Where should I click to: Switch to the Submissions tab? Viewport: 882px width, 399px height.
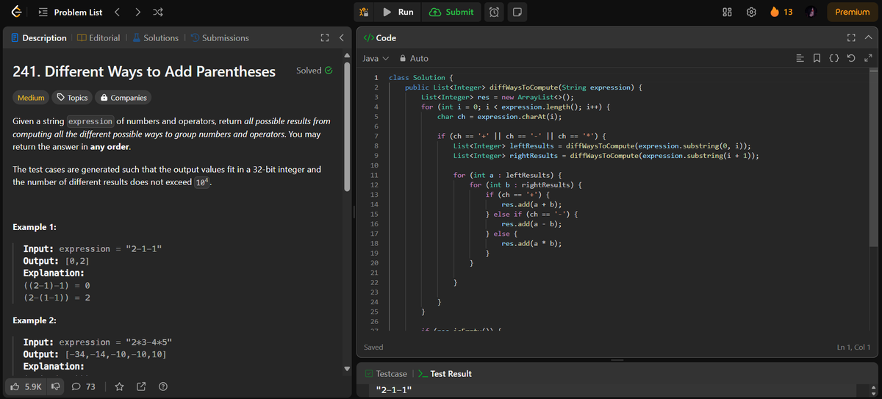pos(219,38)
